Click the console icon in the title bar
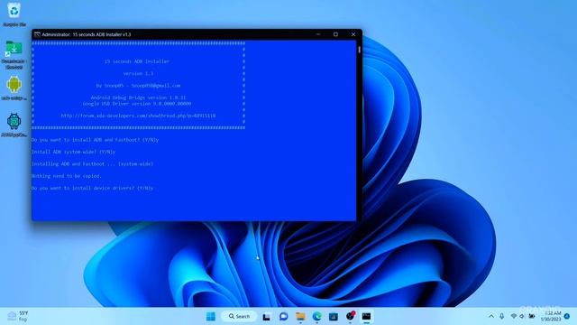The image size is (577, 325). coord(37,34)
